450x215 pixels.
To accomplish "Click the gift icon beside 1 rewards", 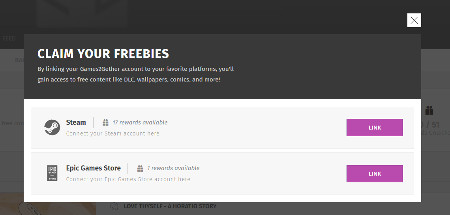I will 140,168.
